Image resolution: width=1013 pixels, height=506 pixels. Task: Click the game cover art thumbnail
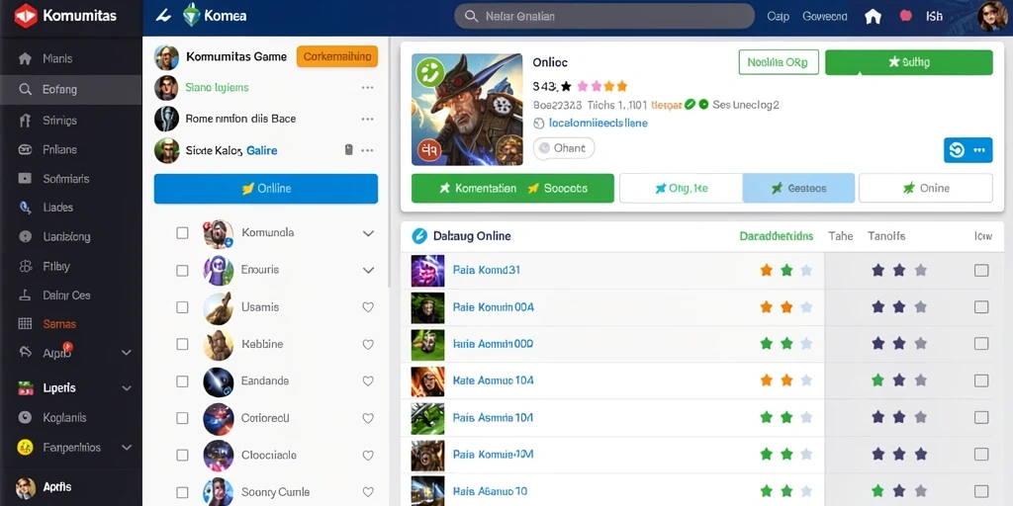[467, 109]
